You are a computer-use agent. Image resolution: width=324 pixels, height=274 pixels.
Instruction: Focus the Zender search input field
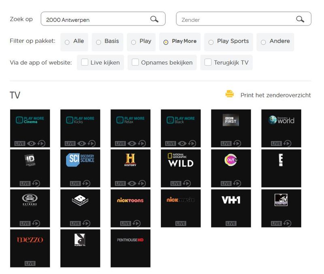tap(235, 19)
